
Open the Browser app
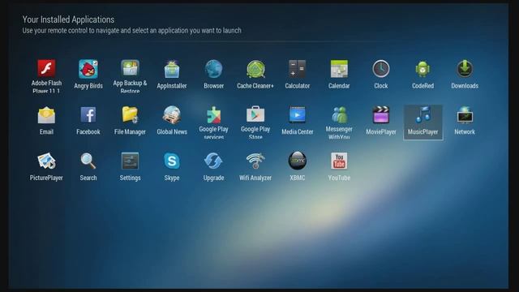214,75
